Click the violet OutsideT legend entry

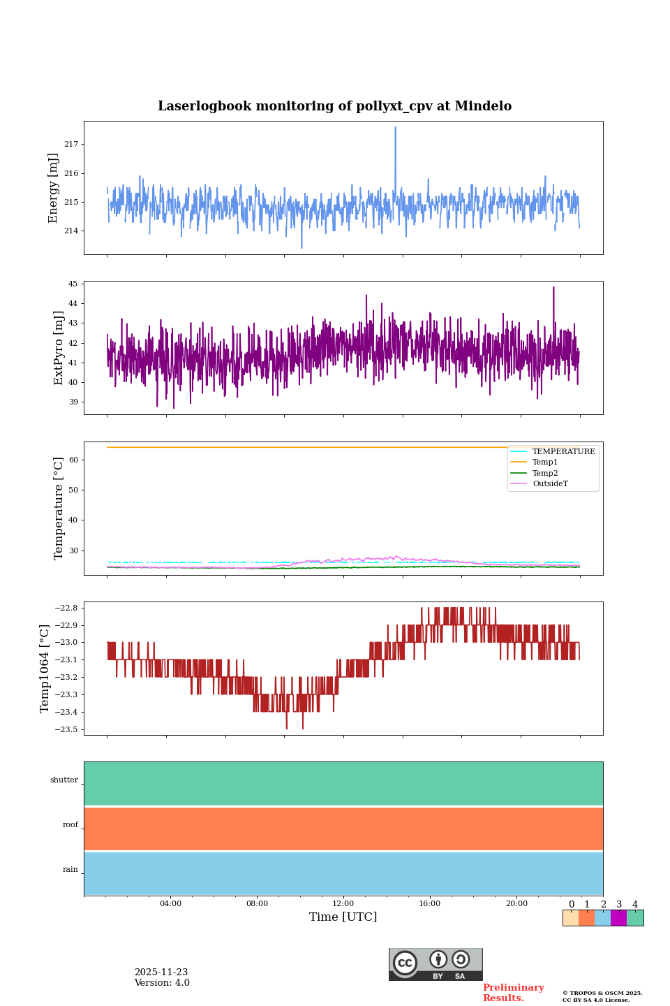coord(549,484)
